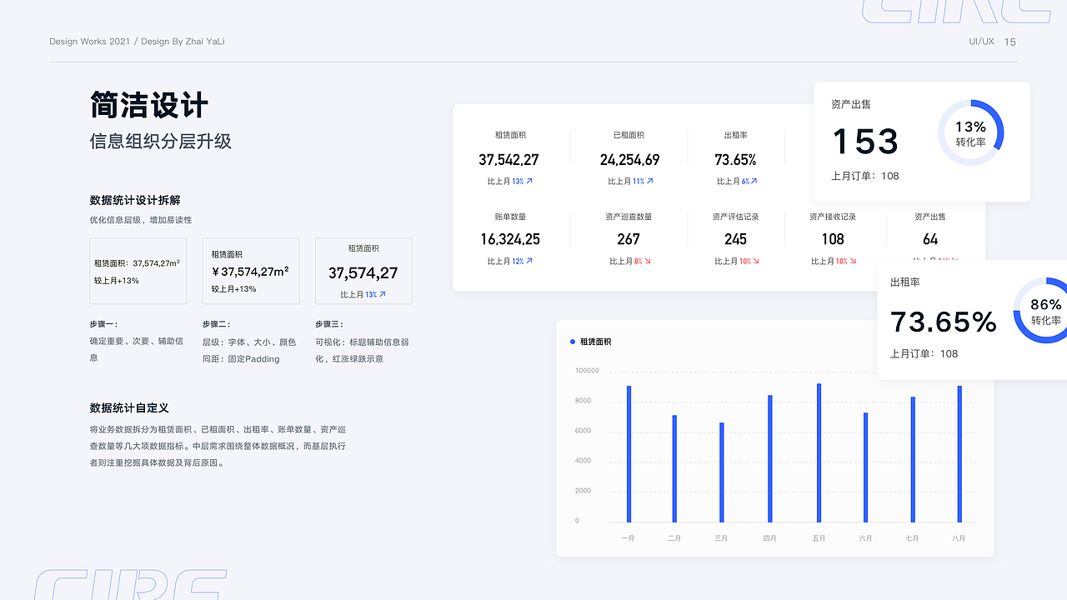
Task: Click the 八月 x-axis label
Action: click(959, 538)
